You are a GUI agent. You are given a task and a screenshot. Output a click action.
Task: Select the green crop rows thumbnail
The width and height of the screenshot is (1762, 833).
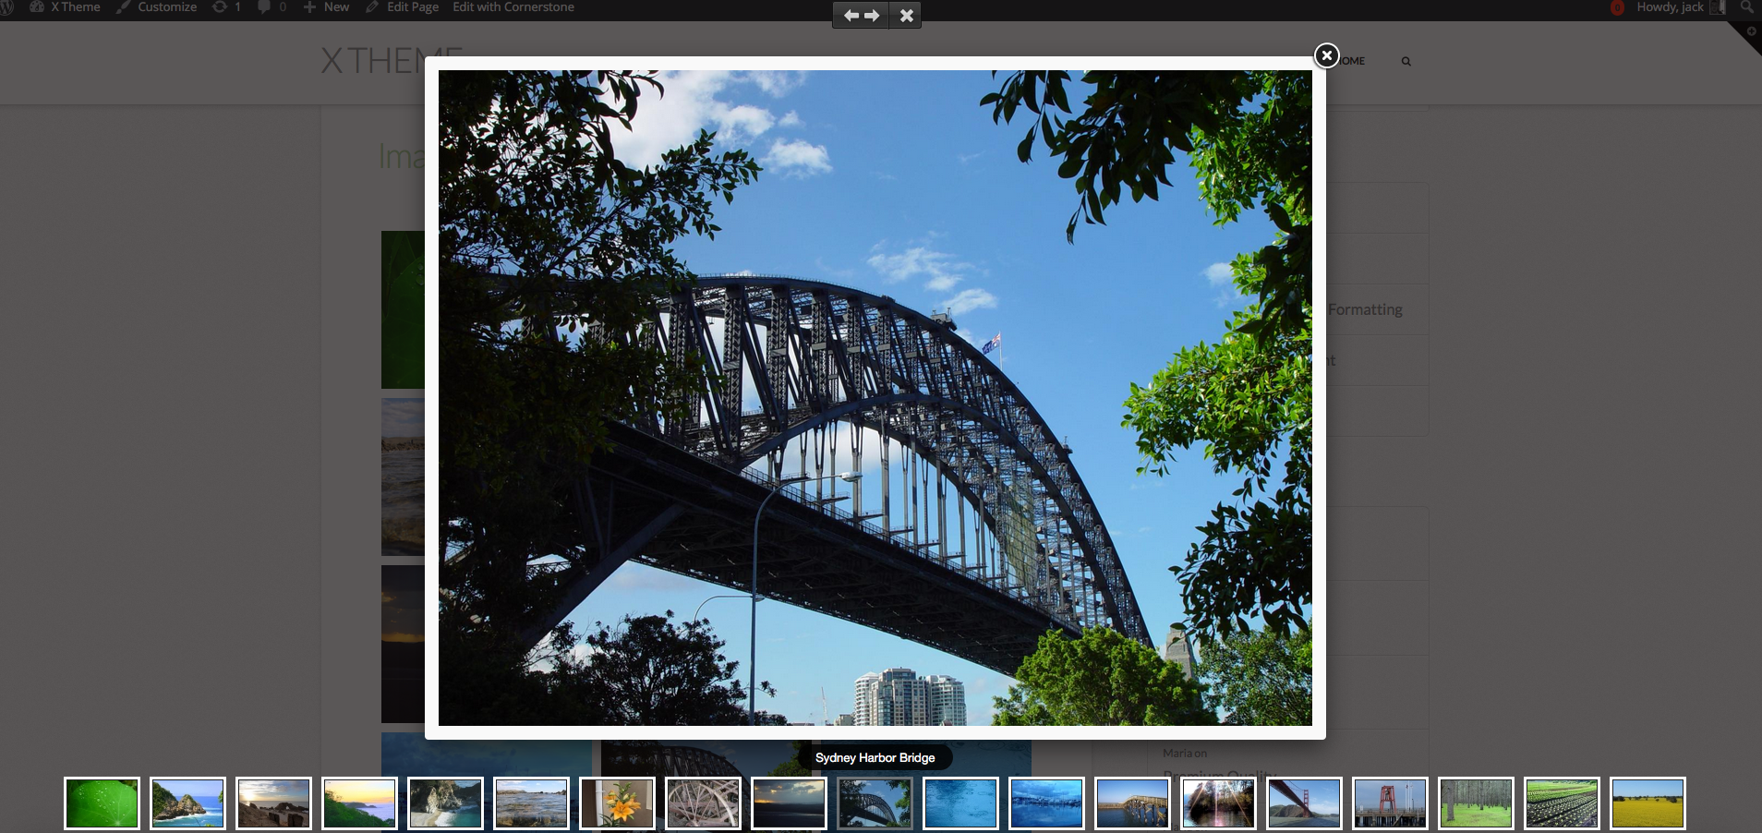click(x=1562, y=803)
